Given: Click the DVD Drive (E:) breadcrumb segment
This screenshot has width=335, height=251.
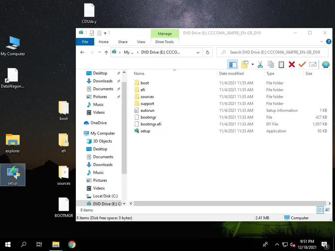Looking at the screenshot, I should pyautogui.click(x=160, y=52).
